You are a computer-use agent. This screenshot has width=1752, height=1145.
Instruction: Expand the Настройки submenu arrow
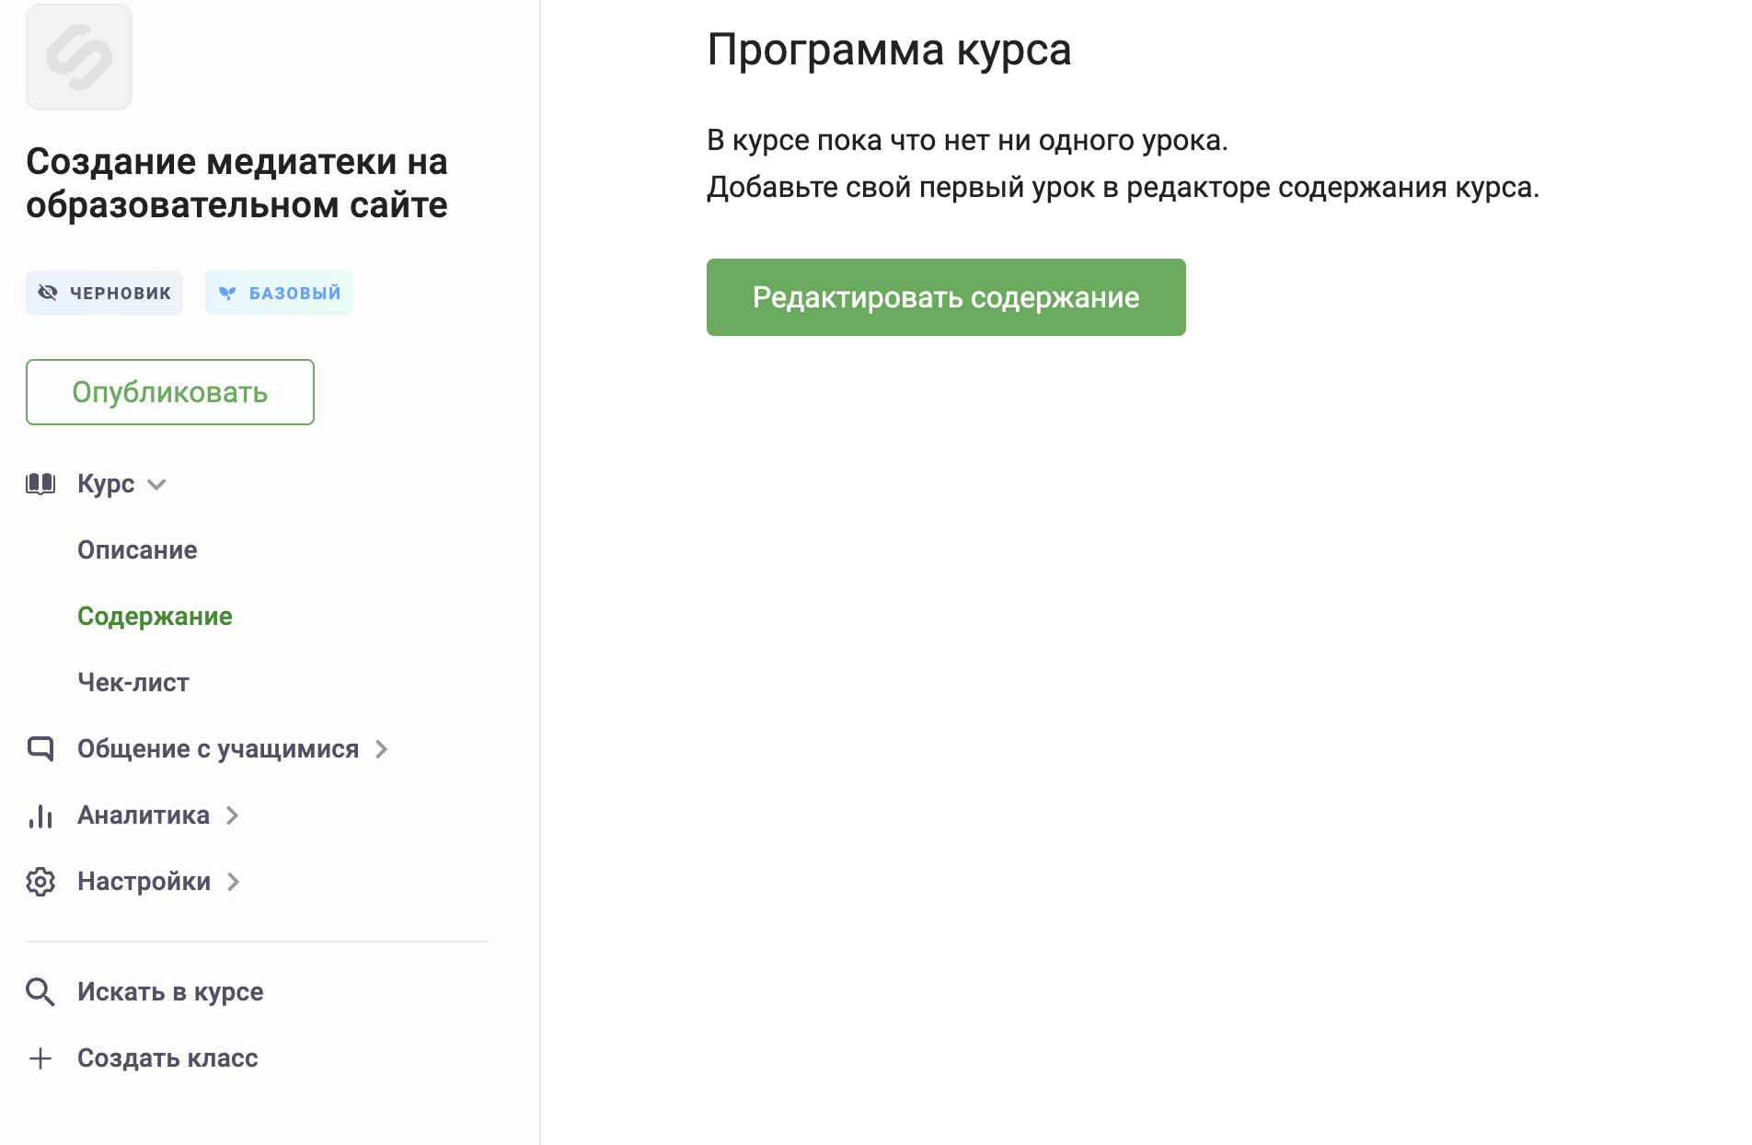pyautogui.click(x=234, y=882)
